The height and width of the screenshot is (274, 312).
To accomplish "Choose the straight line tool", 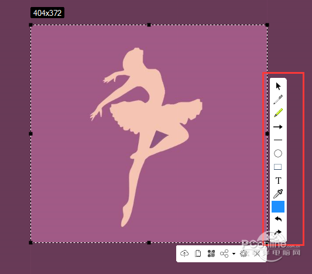I will pyautogui.click(x=278, y=140).
